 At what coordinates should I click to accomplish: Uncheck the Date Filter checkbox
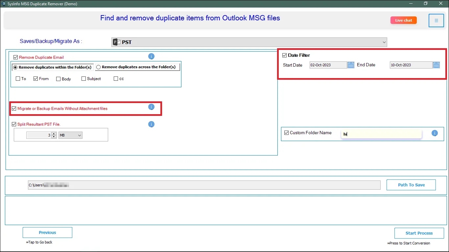[285, 55]
